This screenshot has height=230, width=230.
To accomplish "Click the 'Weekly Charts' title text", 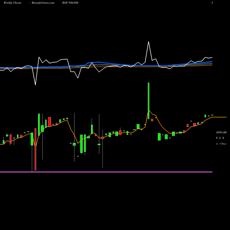I will pos(12,3).
